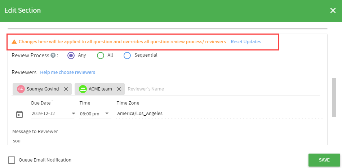342x168 pixels.
Task: Click the green SAVE button
Action: point(324,160)
